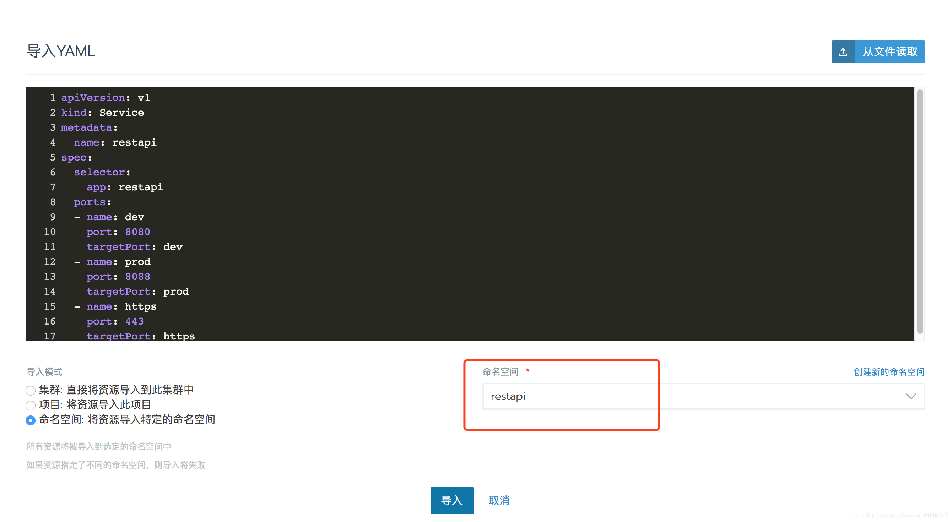Click 'targetPort: dev' line in editor
The image size is (952, 522).
click(x=135, y=247)
